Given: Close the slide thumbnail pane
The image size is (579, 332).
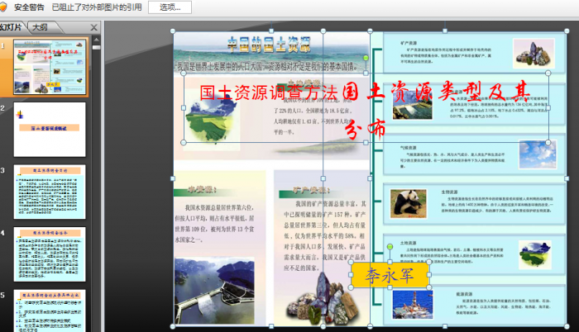Looking at the screenshot, I should point(93,26).
